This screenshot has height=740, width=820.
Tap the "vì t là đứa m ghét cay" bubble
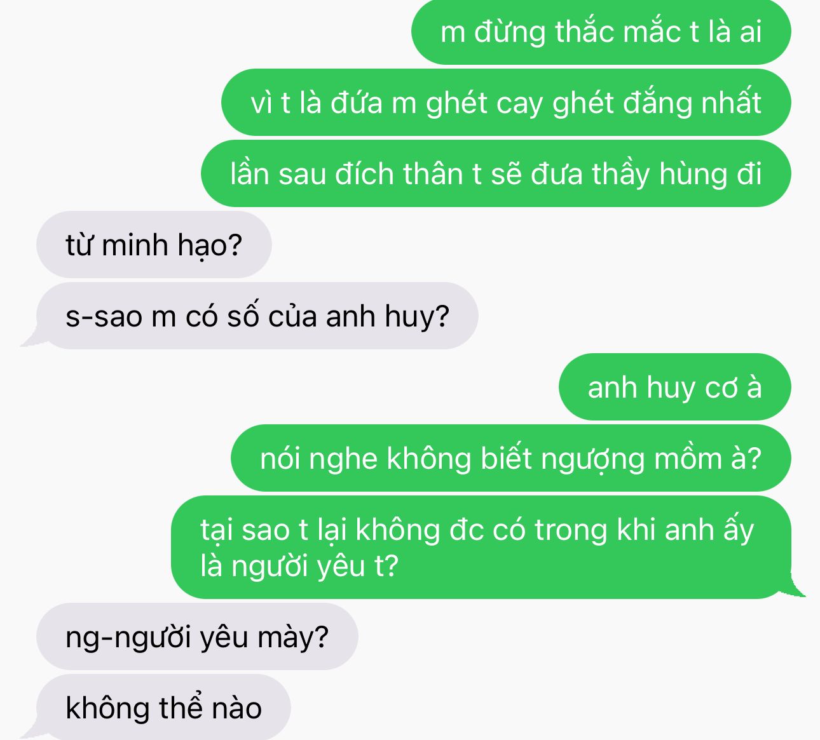506,102
